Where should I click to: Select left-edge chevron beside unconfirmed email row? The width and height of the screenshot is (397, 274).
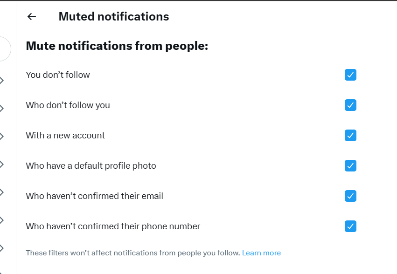[1, 192]
